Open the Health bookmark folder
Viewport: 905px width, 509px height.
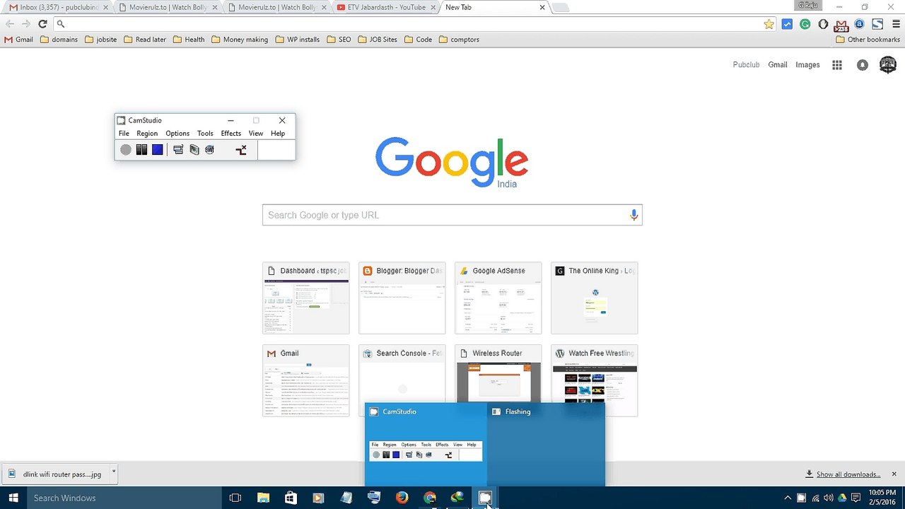click(189, 40)
